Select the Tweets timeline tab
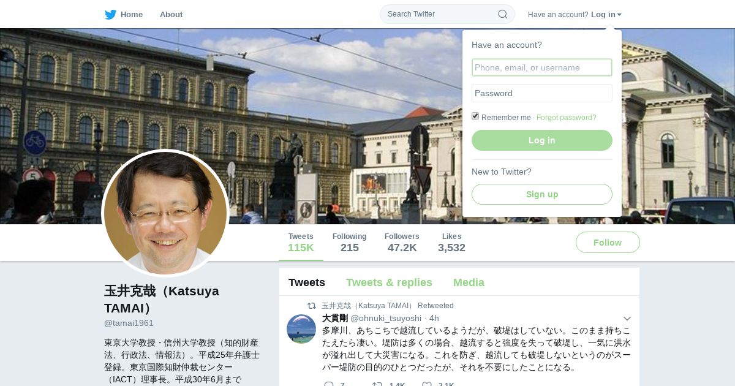The height and width of the screenshot is (386, 735). point(307,282)
